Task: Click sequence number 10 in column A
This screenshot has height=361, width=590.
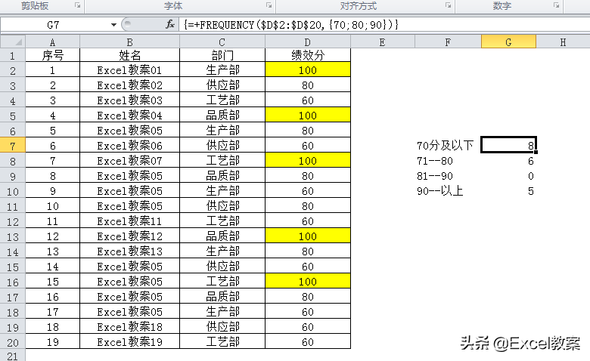Action: coord(53,206)
